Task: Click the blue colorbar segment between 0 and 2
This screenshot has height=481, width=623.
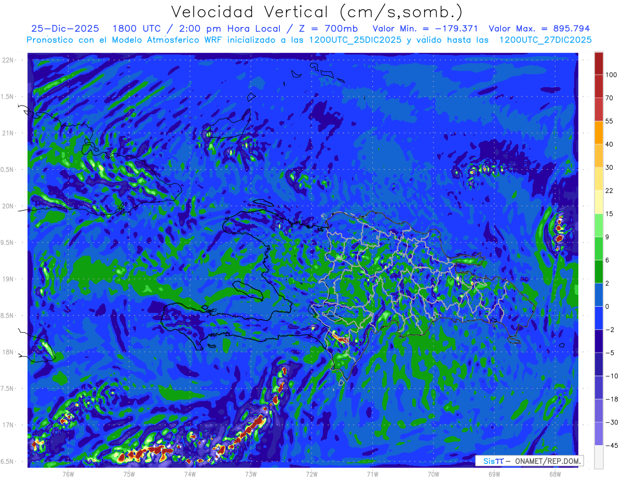Action: [x=599, y=294]
